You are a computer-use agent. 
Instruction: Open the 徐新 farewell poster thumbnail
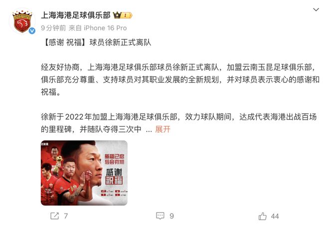point(84,173)
